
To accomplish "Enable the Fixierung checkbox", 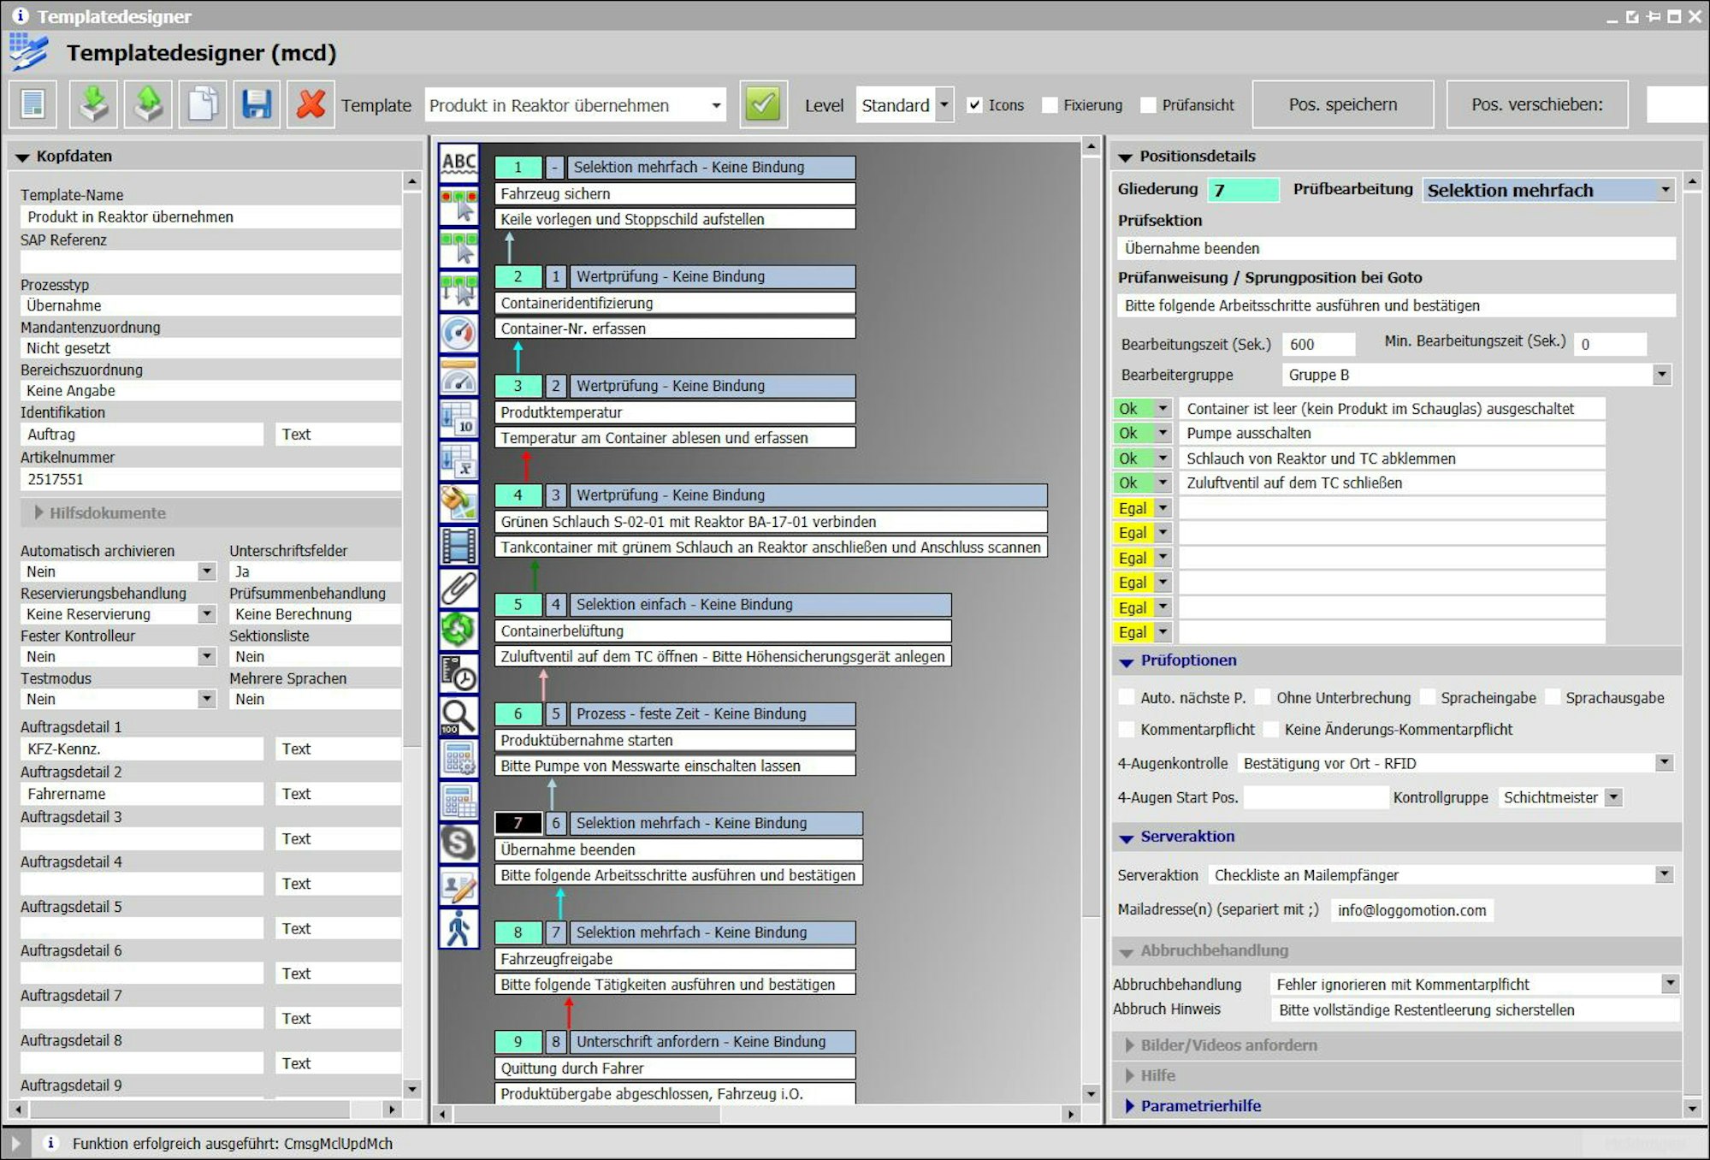I will click(1050, 105).
